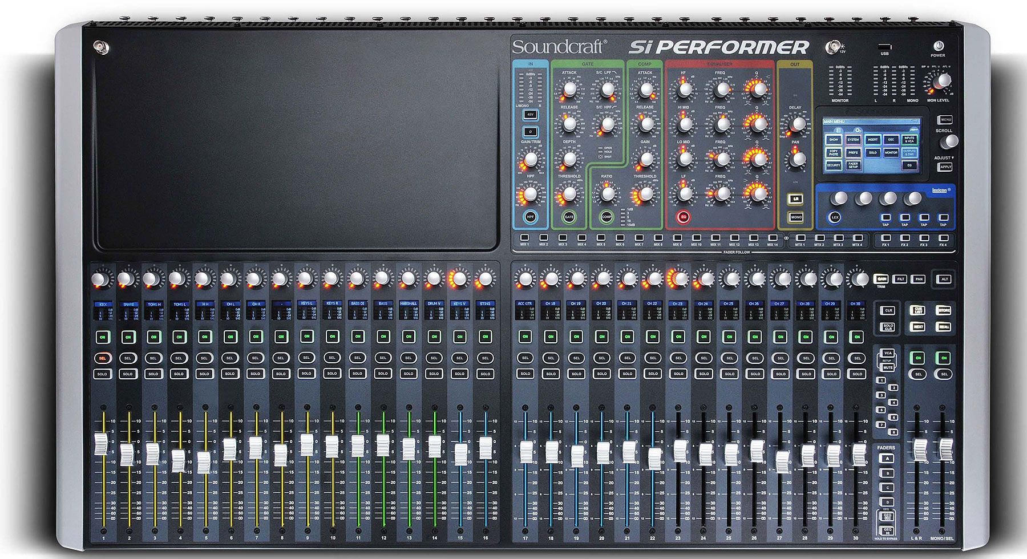The image size is (1027, 559).
Task: Tap SECURITY on the touchscreen menu
Action: click(834, 165)
